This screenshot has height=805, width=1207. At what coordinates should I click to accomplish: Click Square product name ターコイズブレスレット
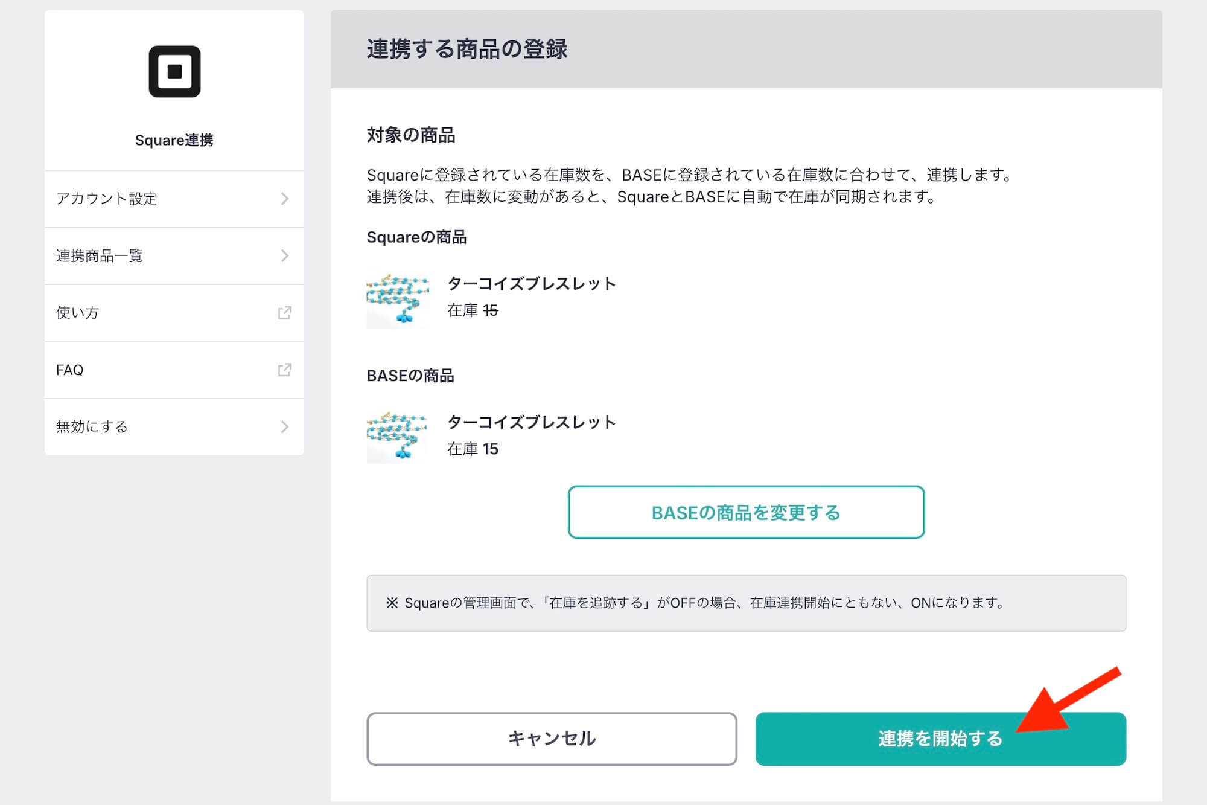[532, 283]
